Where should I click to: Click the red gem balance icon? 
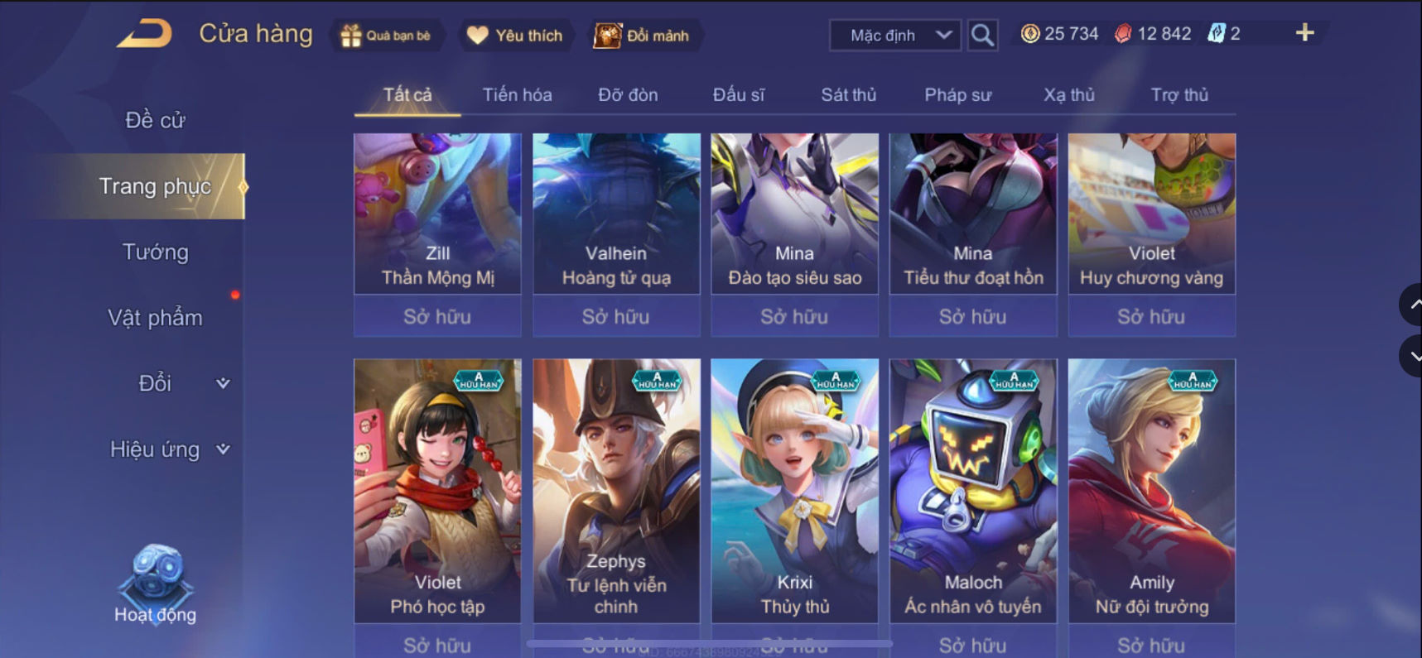(1123, 34)
